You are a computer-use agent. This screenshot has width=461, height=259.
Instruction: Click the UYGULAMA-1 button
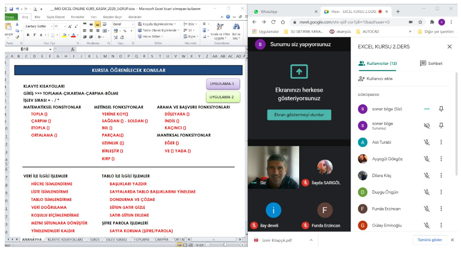pos(223,84)
